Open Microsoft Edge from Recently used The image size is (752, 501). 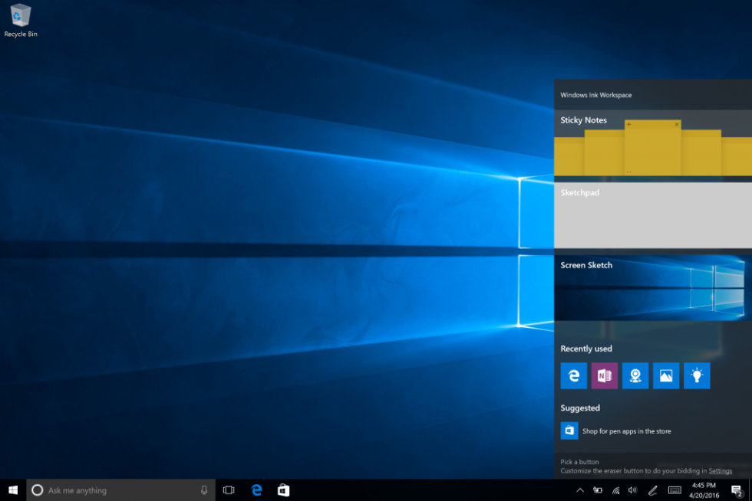coord(573,375)
